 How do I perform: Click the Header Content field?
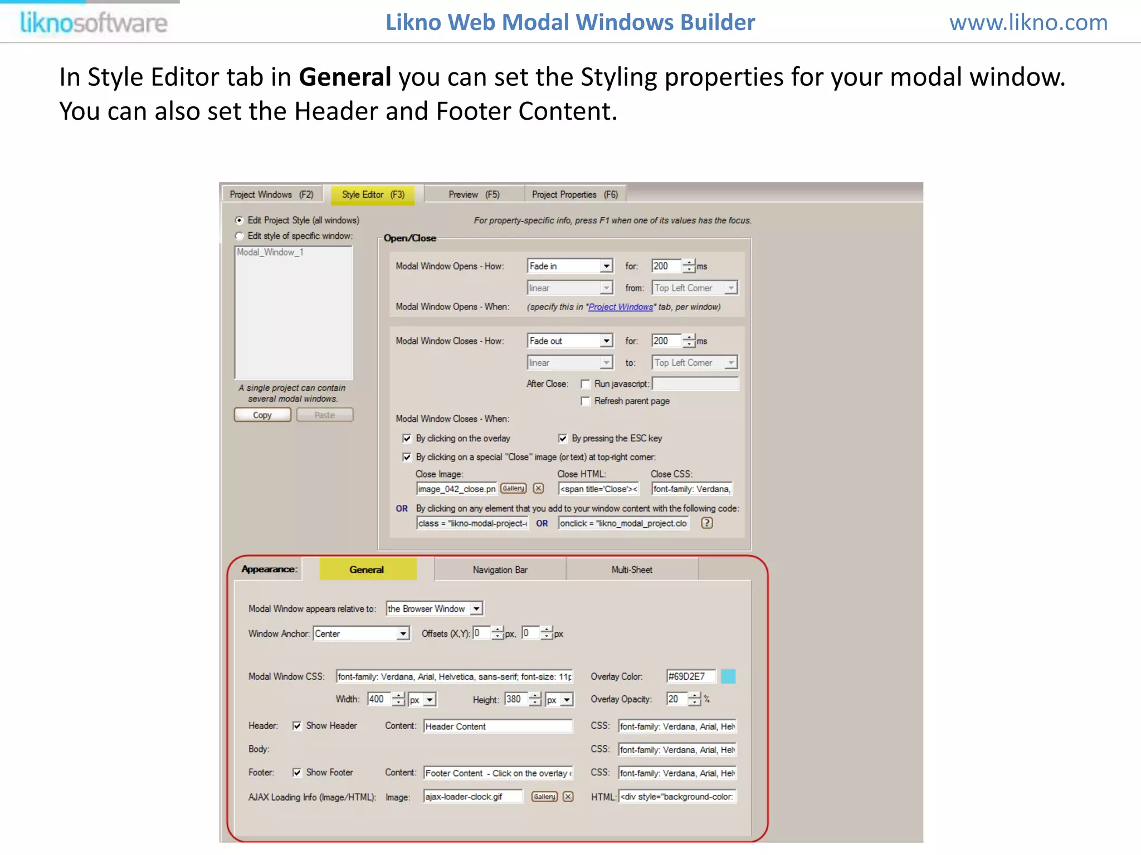pyautogui.click(x=498, y=726)
